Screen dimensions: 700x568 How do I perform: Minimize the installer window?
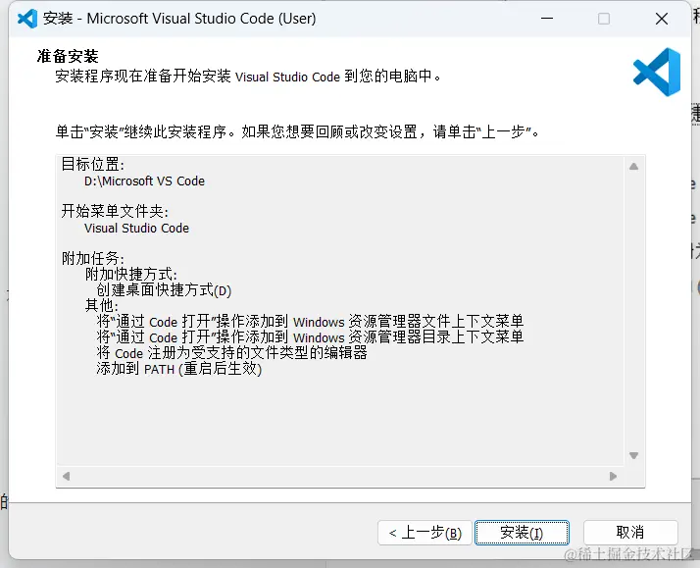(x=547, y=19)
